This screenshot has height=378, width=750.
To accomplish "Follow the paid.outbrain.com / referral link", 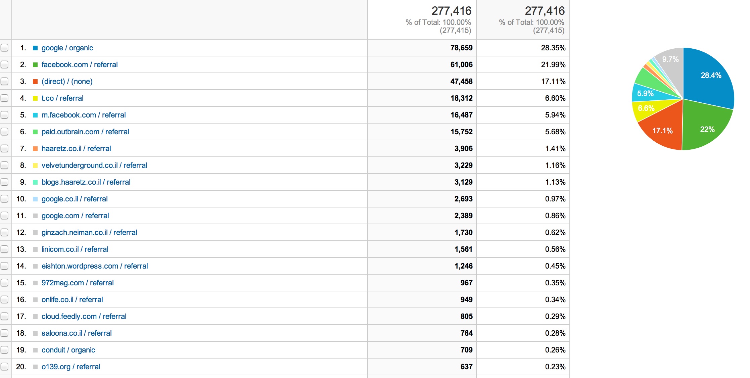I will (x=85, y=132).
